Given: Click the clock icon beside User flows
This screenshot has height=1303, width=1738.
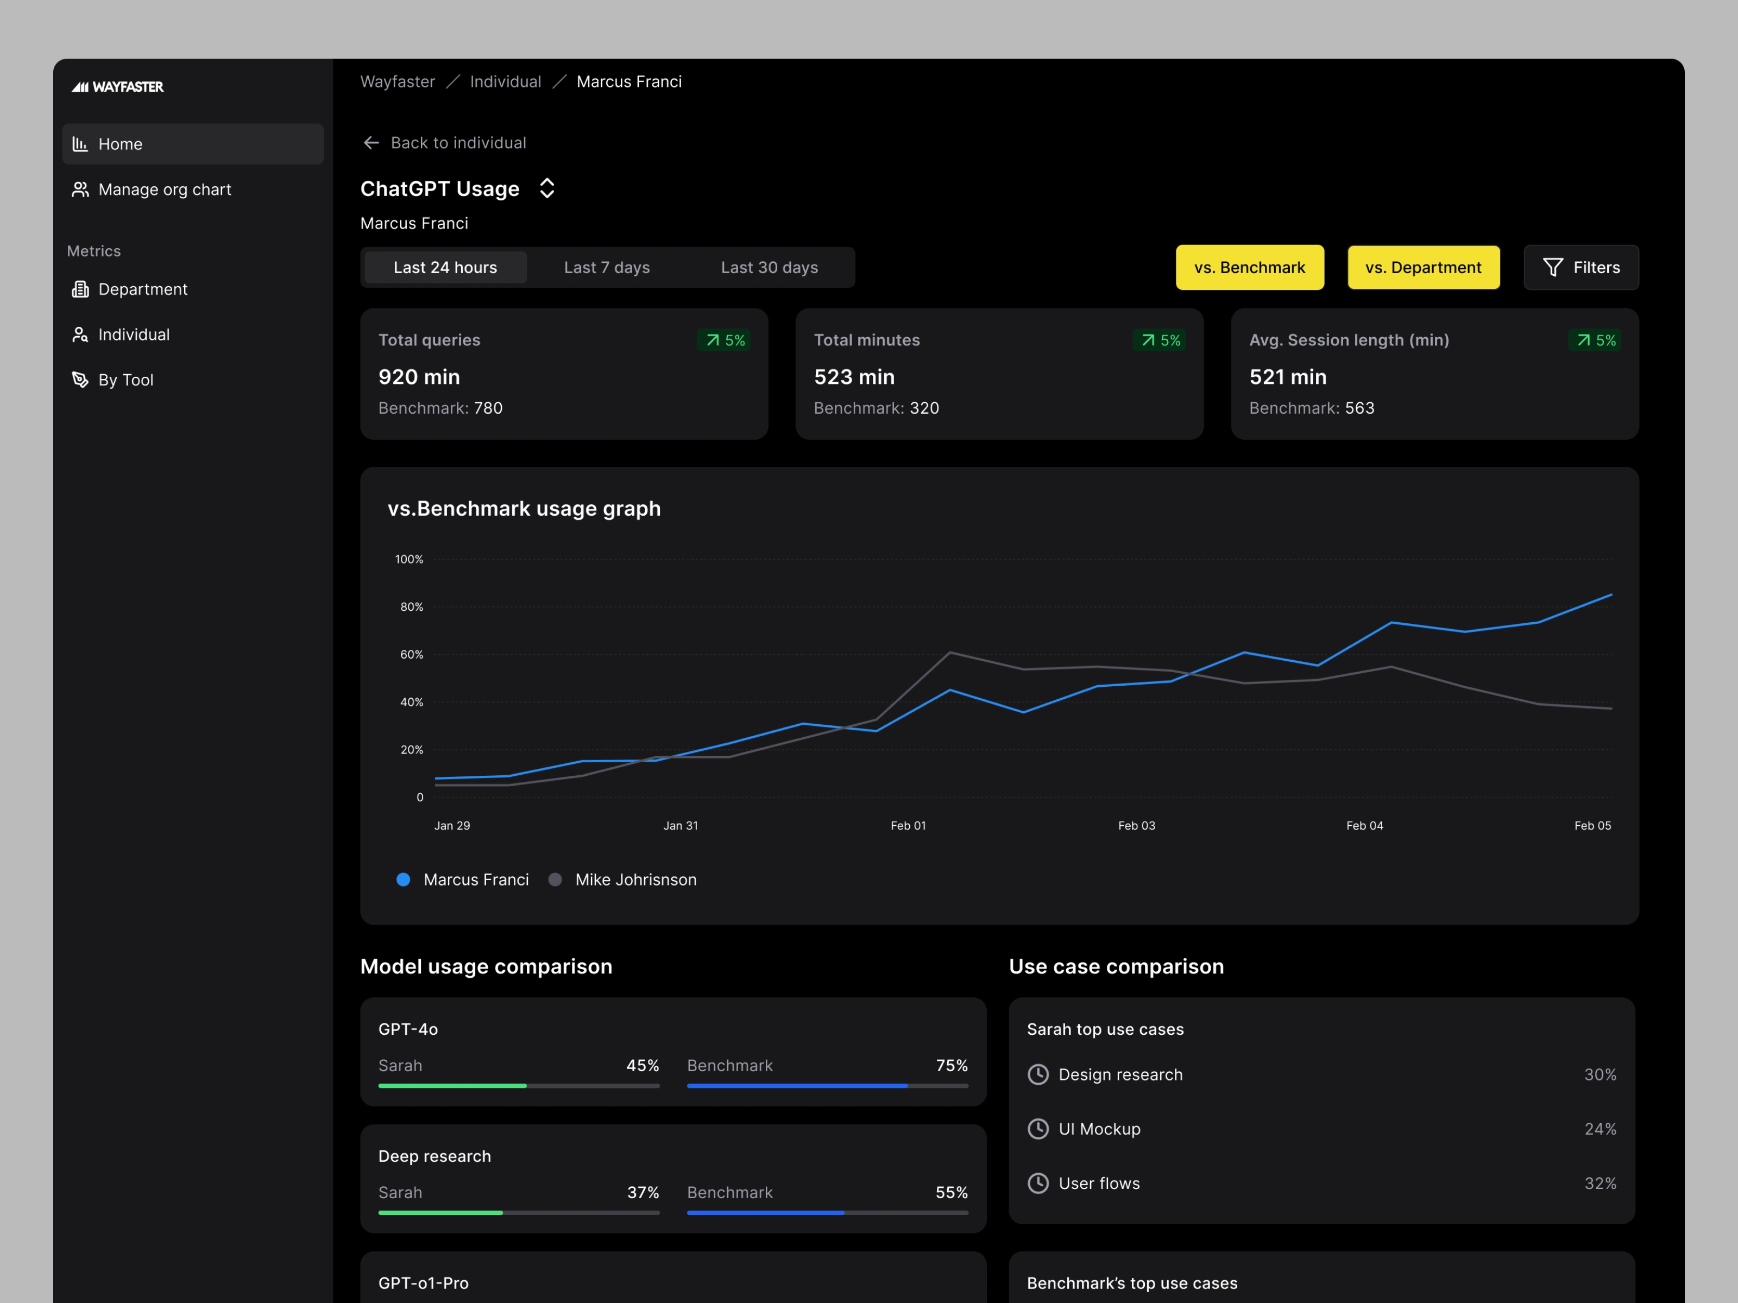Looking at the screenshot, I should click(x=1038, y=1183).
